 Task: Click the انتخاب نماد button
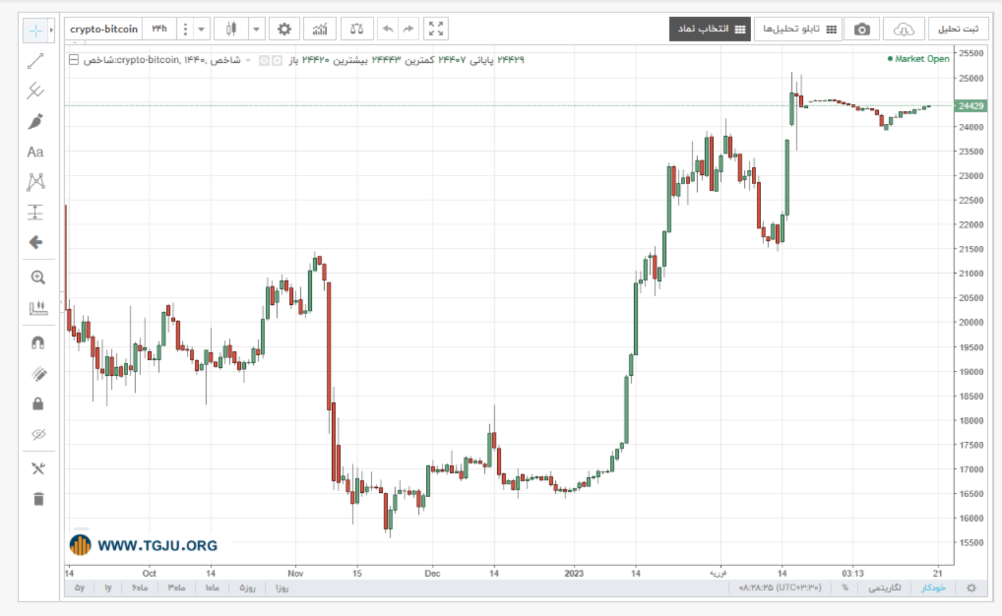click(x=710, y=29)
